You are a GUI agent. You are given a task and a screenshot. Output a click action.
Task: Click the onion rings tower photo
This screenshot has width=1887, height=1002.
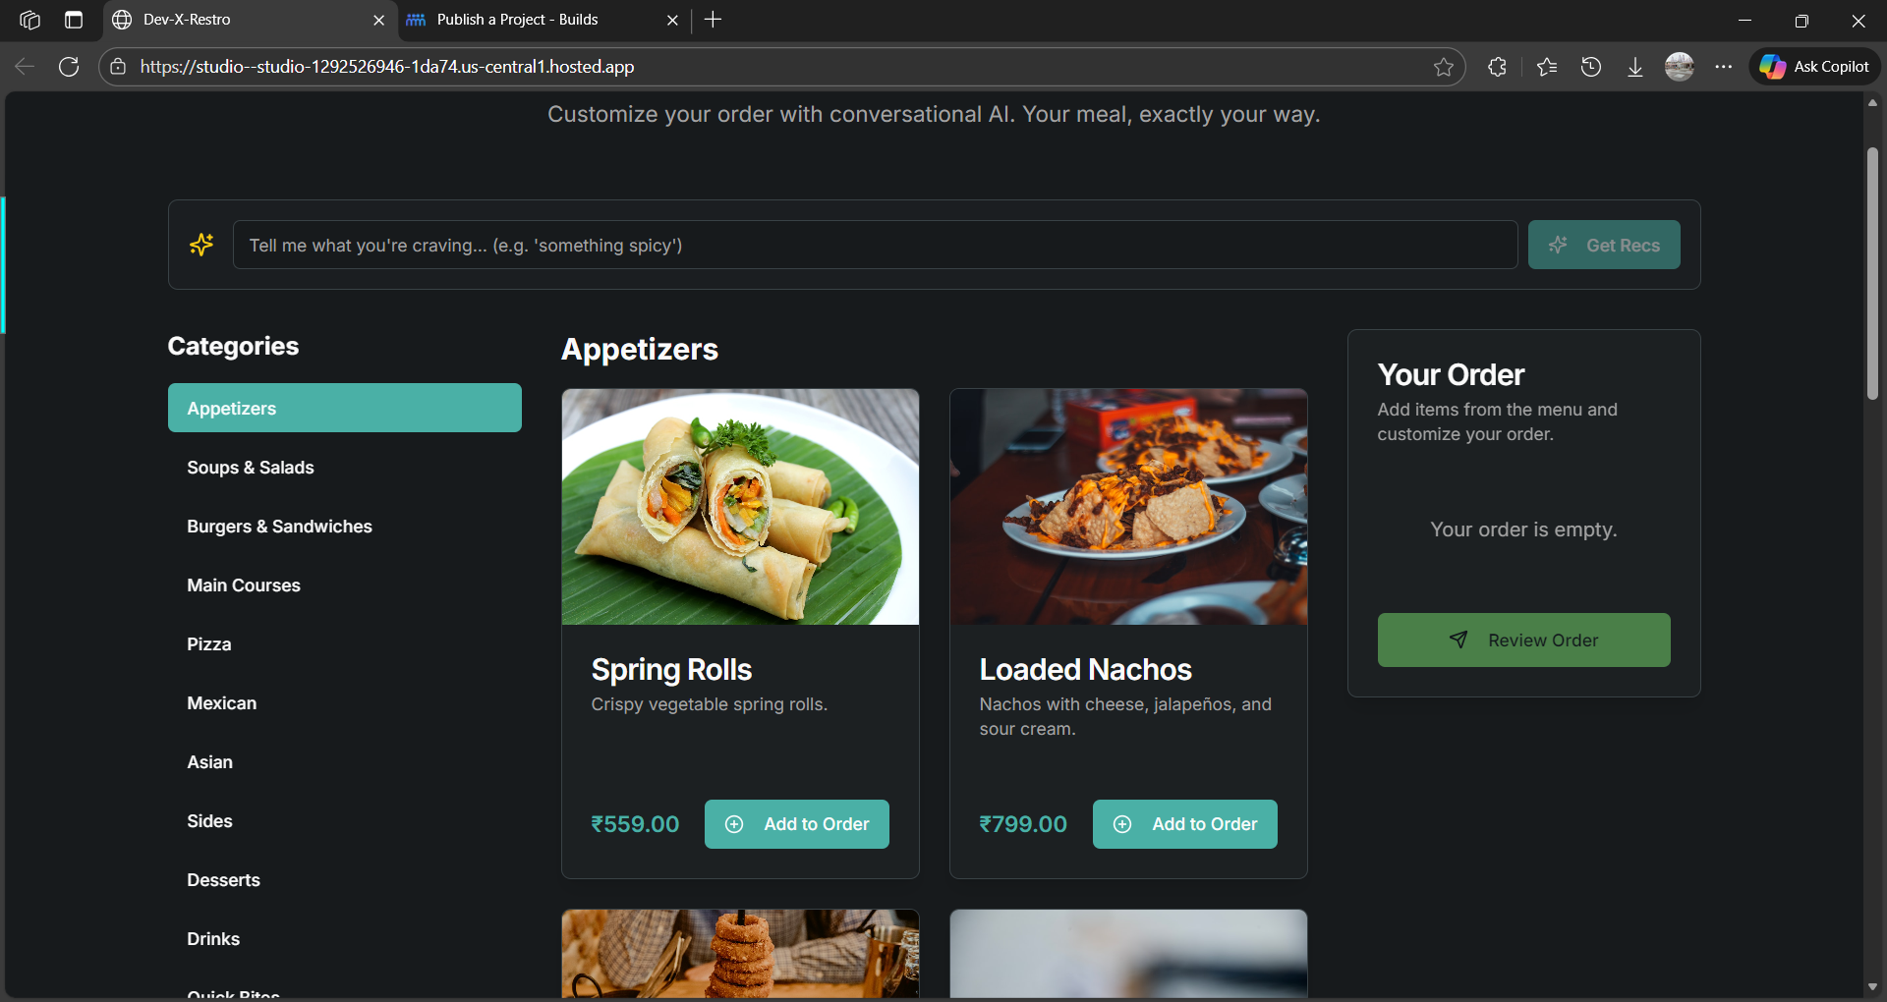click(740, 954)
